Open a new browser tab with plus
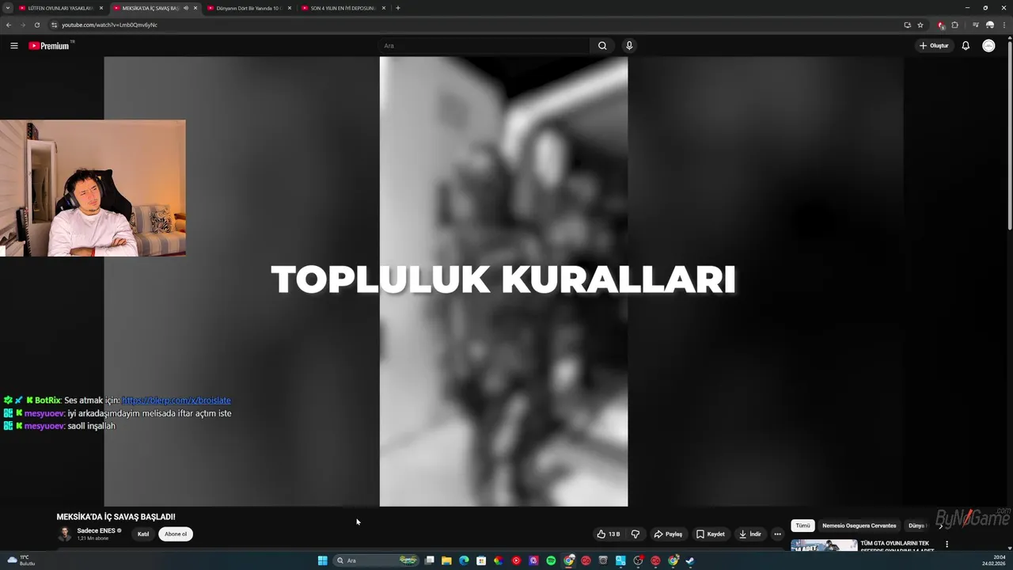This screenshot has width=1013, height=570. (398, 8)
